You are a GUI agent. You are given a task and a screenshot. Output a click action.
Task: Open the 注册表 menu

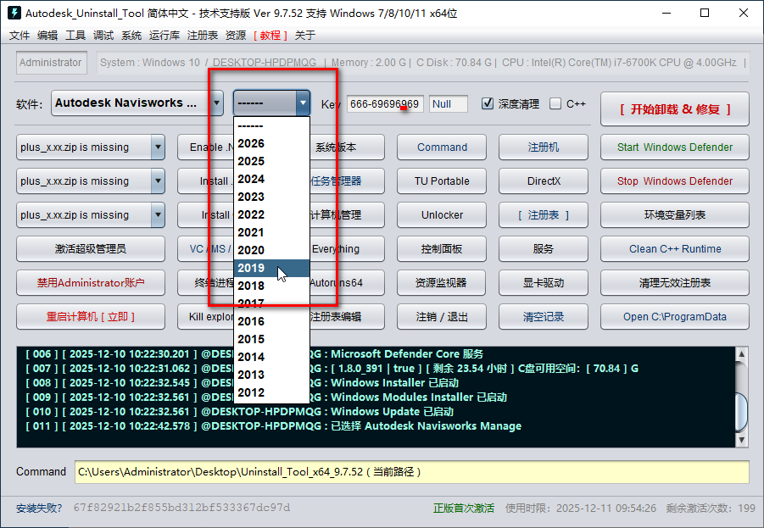202,35
